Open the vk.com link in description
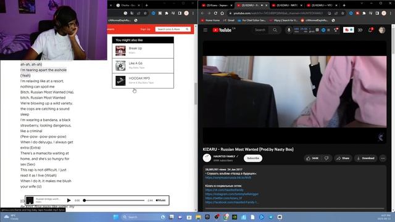The height and width of the screenshot is (222, 395). pos(224,190)
